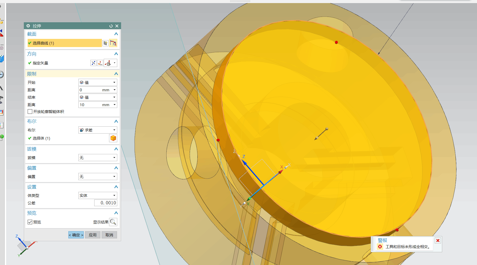Image resolution: width=477 pixels, height=265 pixels.
Task: Close the 拉伸 extrude dialog
Action: (x=117, y=26)
